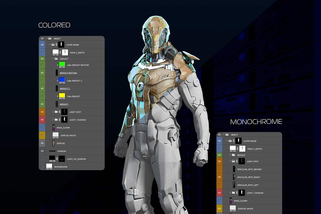This screenshot has width=321, height=214.
Task: Collapse the OBJECT group in Monochrome panel
Action: click(224, 135)
